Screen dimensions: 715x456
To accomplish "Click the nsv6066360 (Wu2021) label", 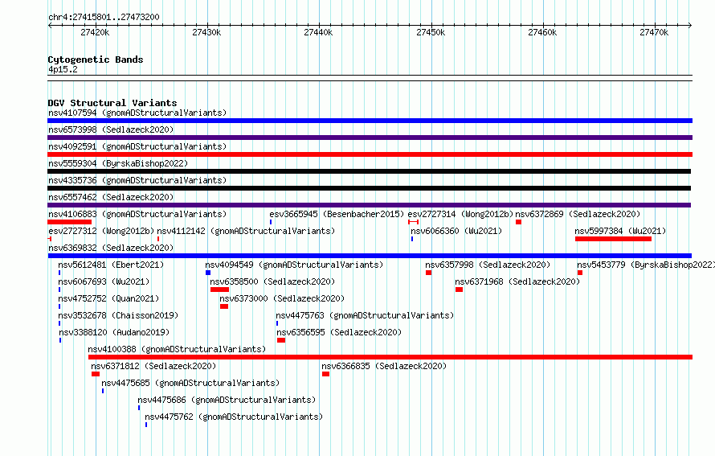I will 456,231.
